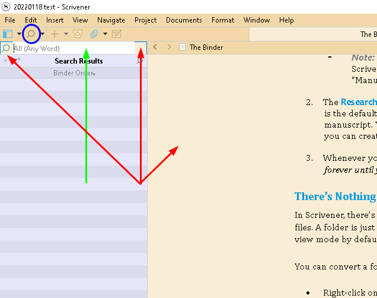Open the Documents menu
Viewport: 377px width, 298px height.
(x=184, y=20)
